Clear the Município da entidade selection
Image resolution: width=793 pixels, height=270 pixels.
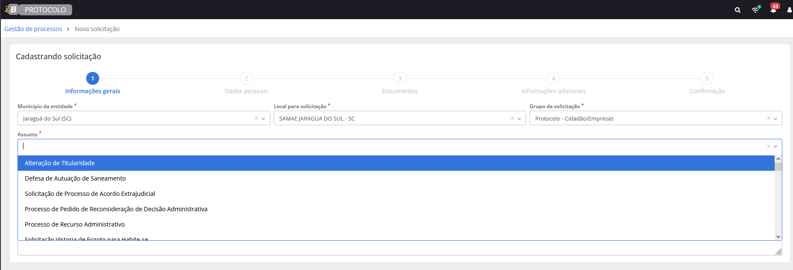click(256, 118)
